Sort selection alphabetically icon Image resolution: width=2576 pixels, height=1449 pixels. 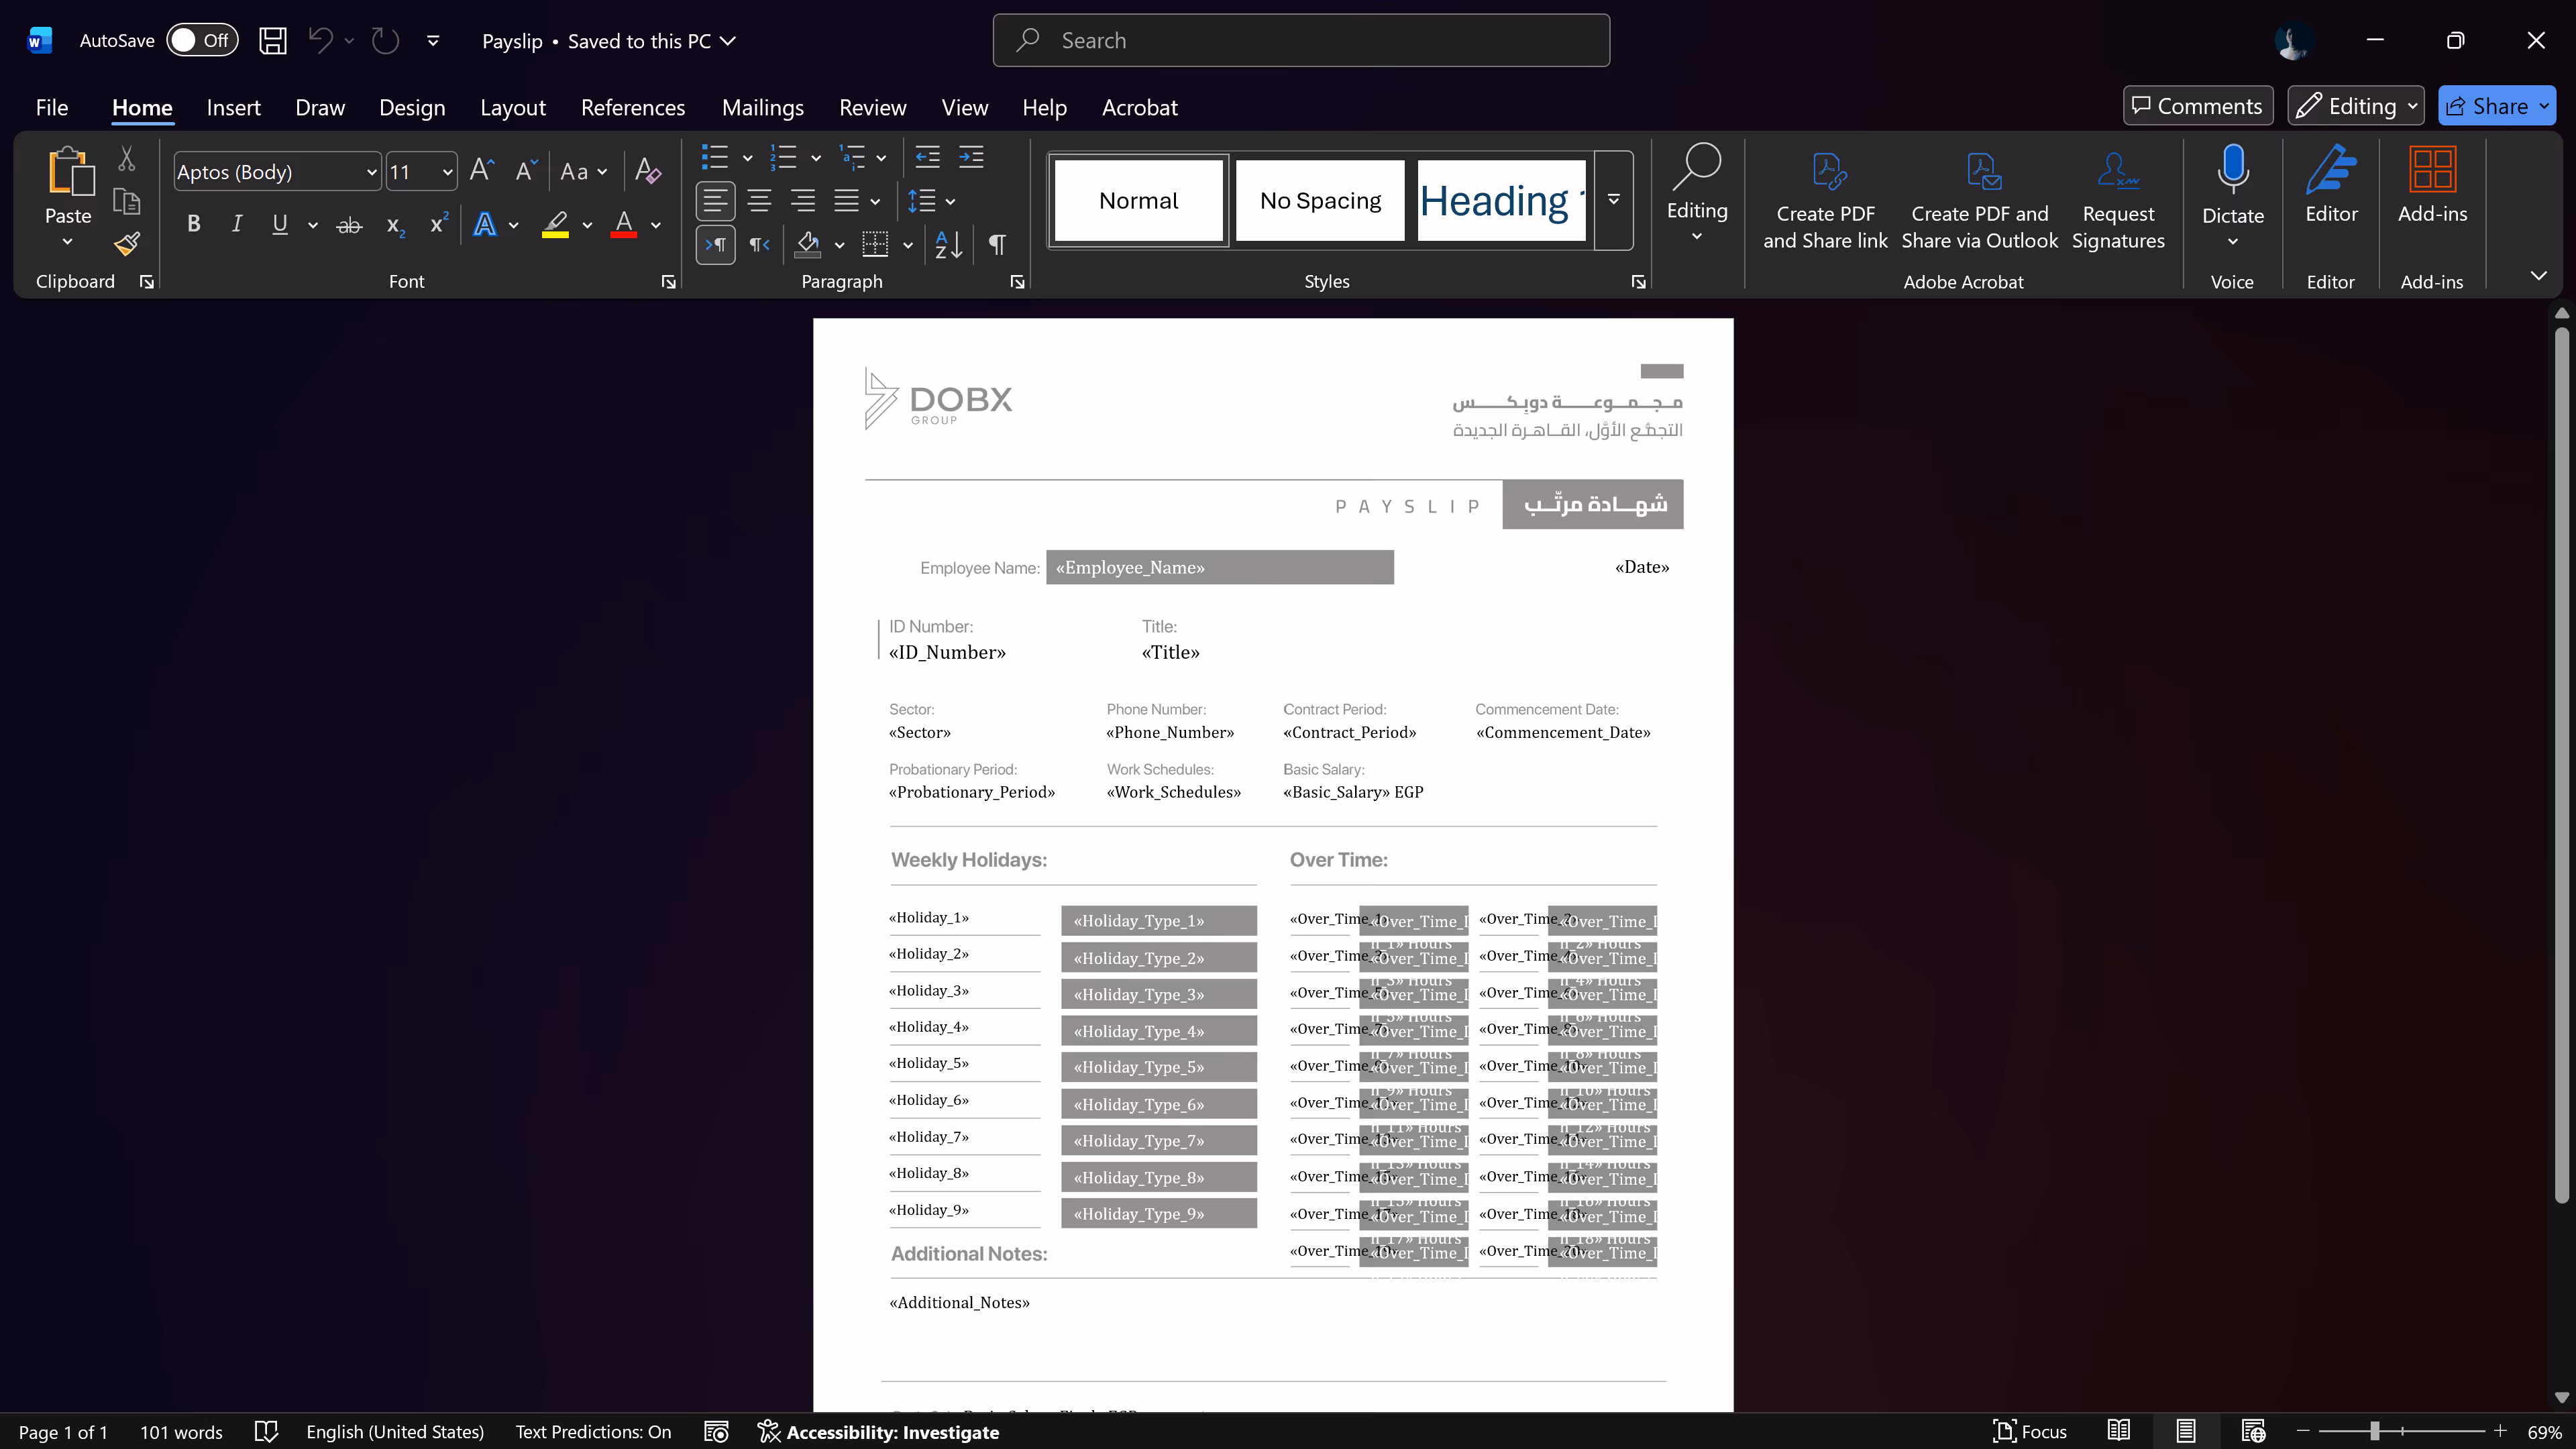(948, 244)
